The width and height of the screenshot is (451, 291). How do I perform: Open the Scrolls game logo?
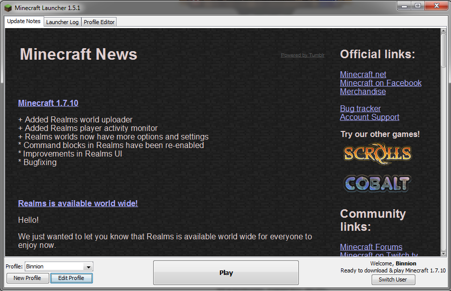(x=378, y=154)
